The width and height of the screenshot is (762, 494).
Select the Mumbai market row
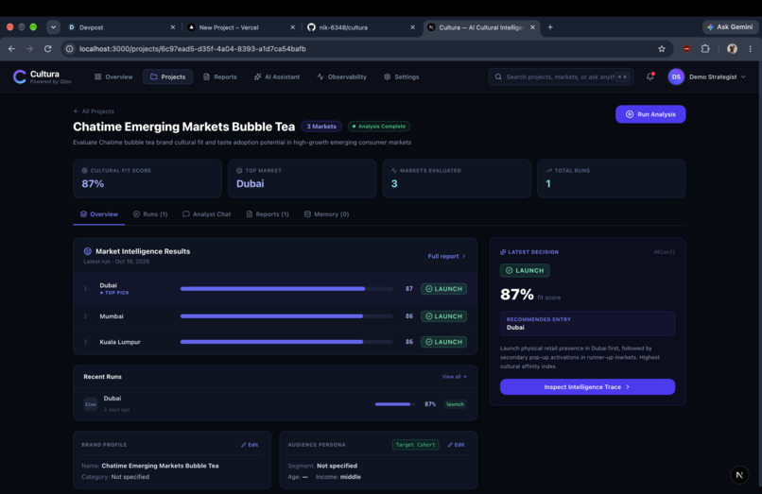pos(275,316)
